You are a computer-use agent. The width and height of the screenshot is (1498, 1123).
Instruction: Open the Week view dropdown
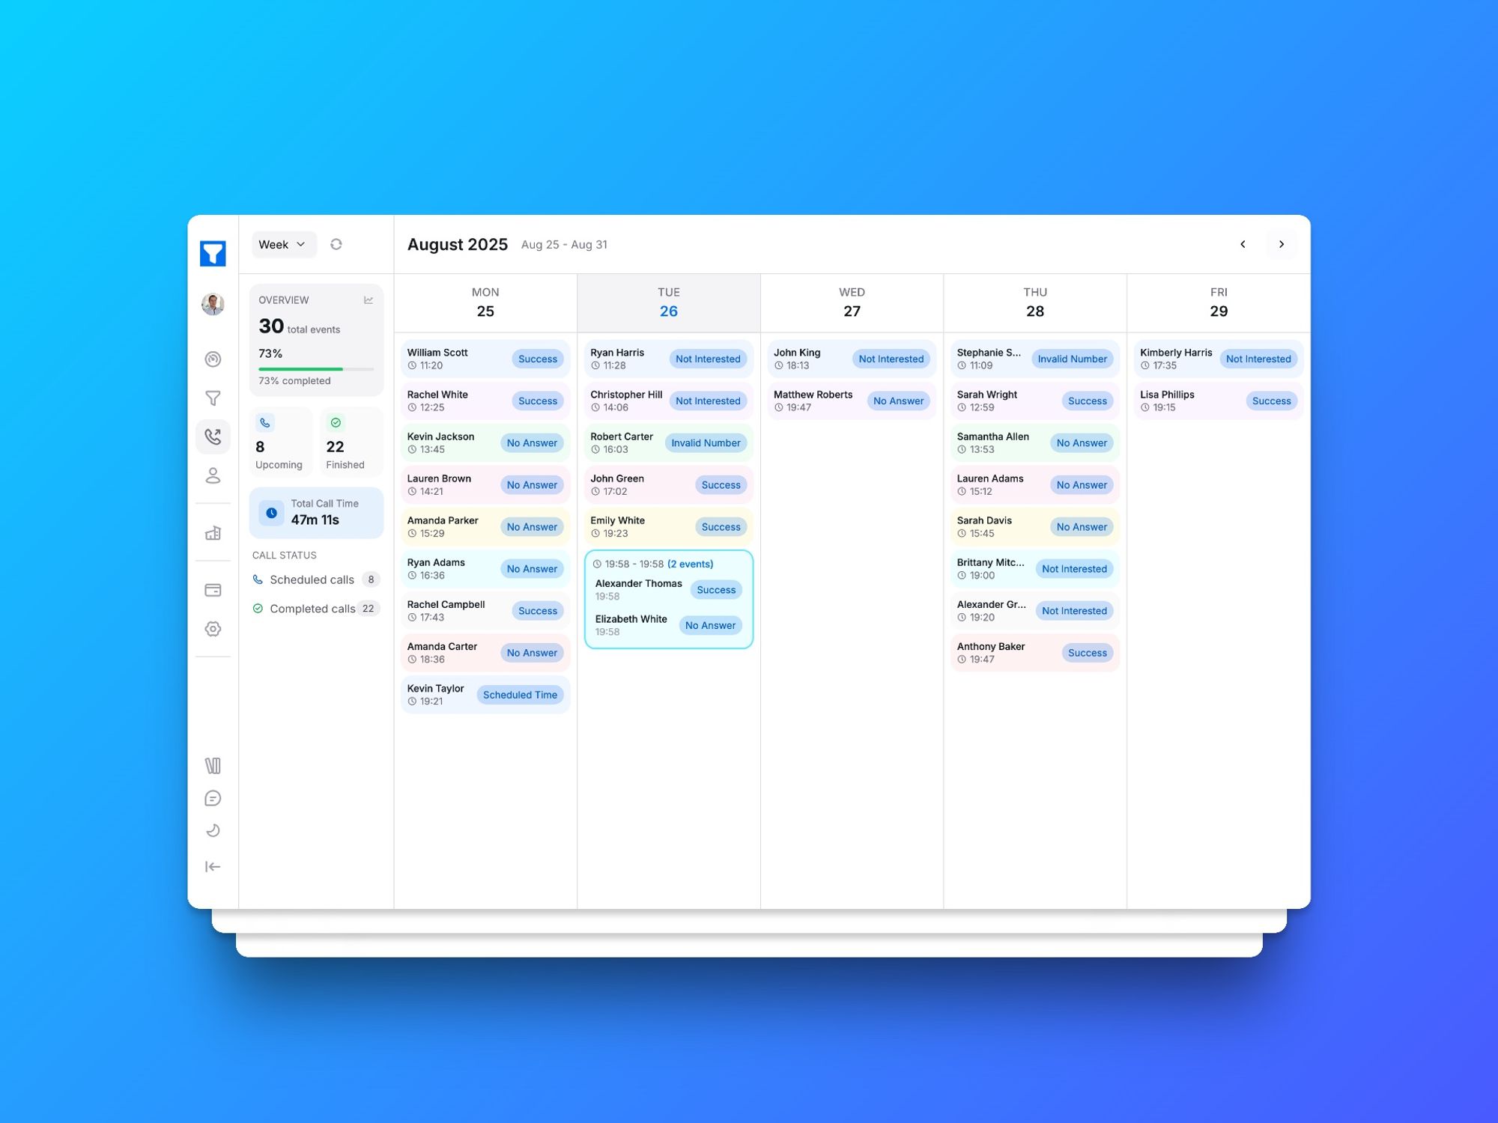(283, 244)
